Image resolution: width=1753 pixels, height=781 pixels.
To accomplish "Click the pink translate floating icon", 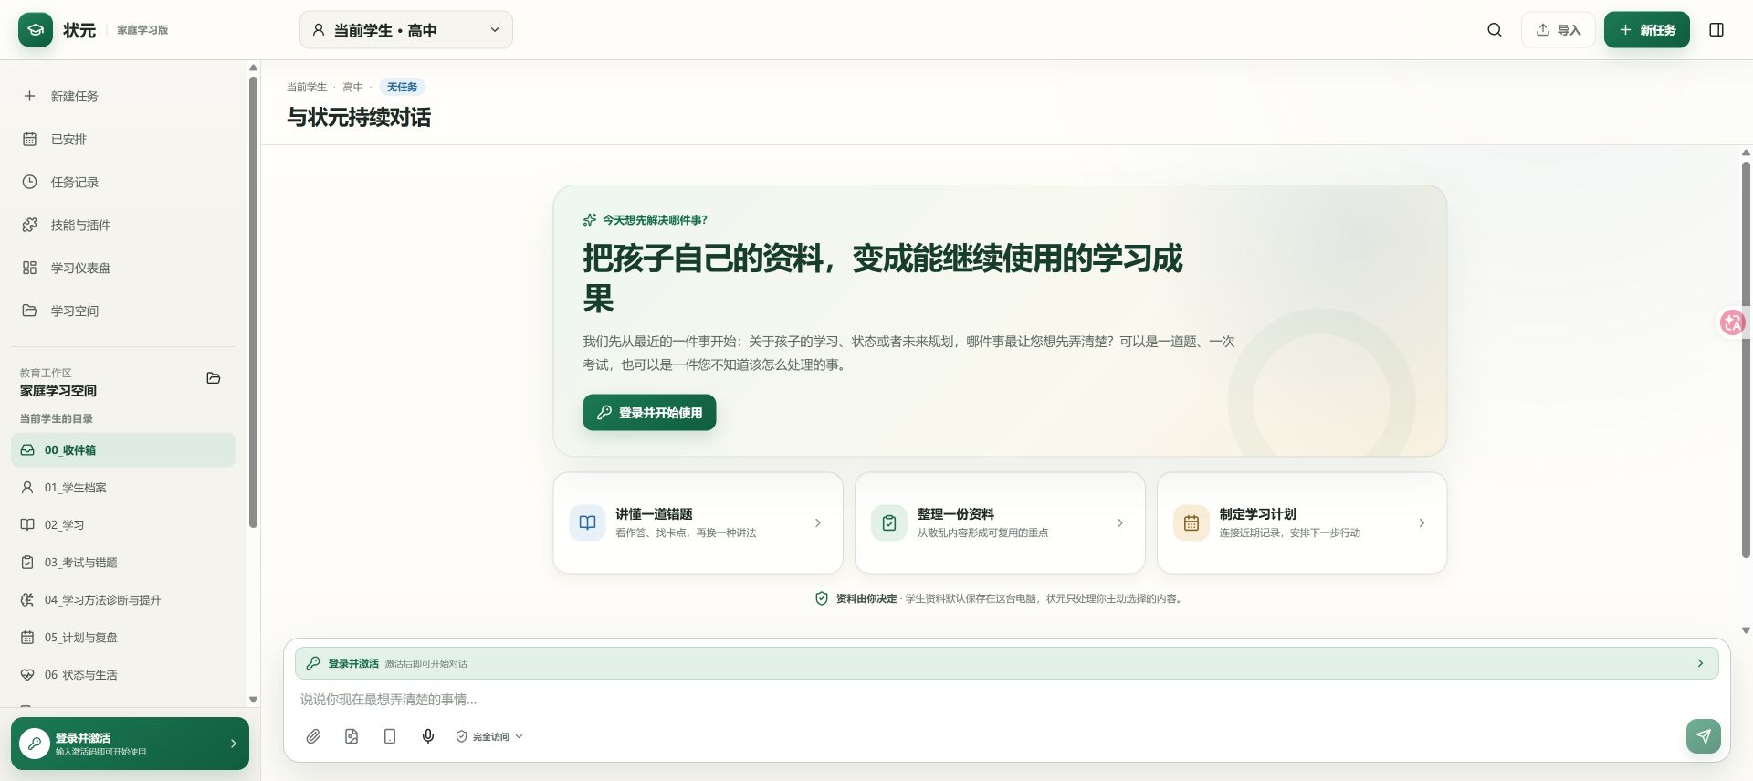I will tap(1732, 322).
